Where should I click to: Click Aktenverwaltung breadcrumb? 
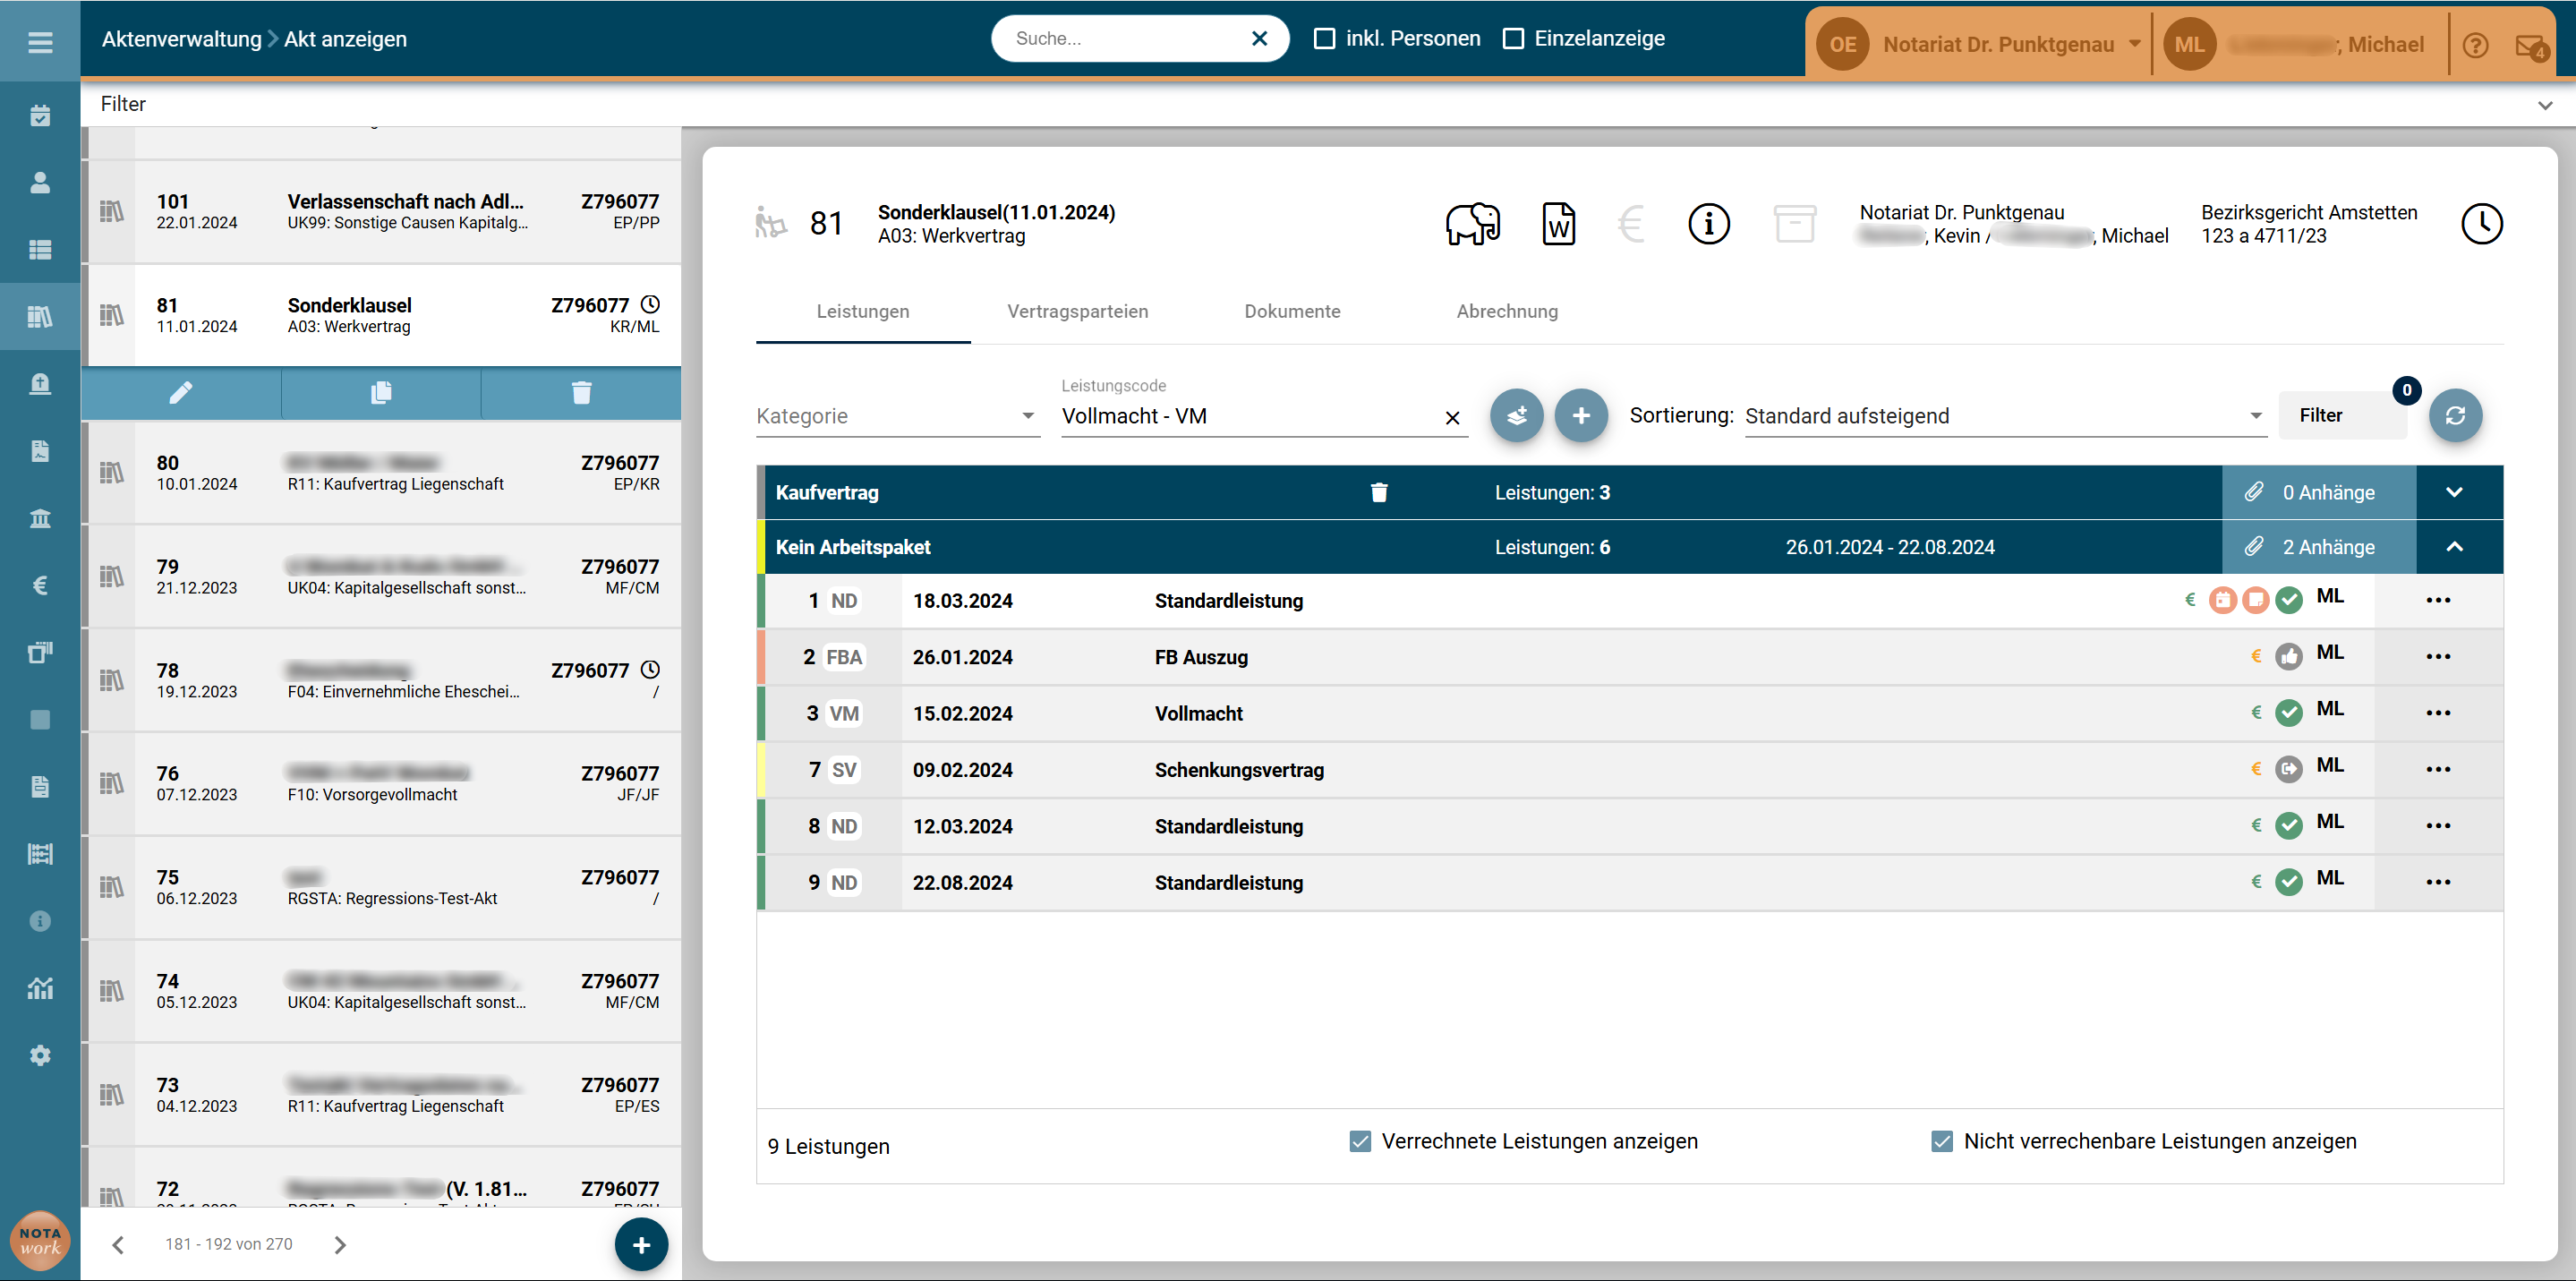coord(181,39)
